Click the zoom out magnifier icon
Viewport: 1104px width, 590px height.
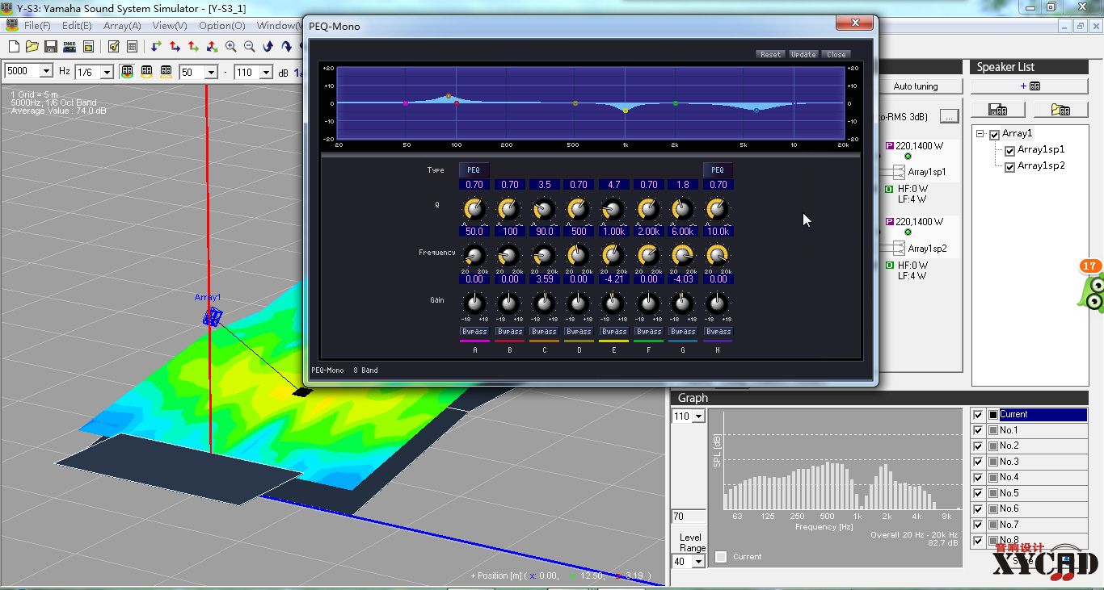point(250,47)
